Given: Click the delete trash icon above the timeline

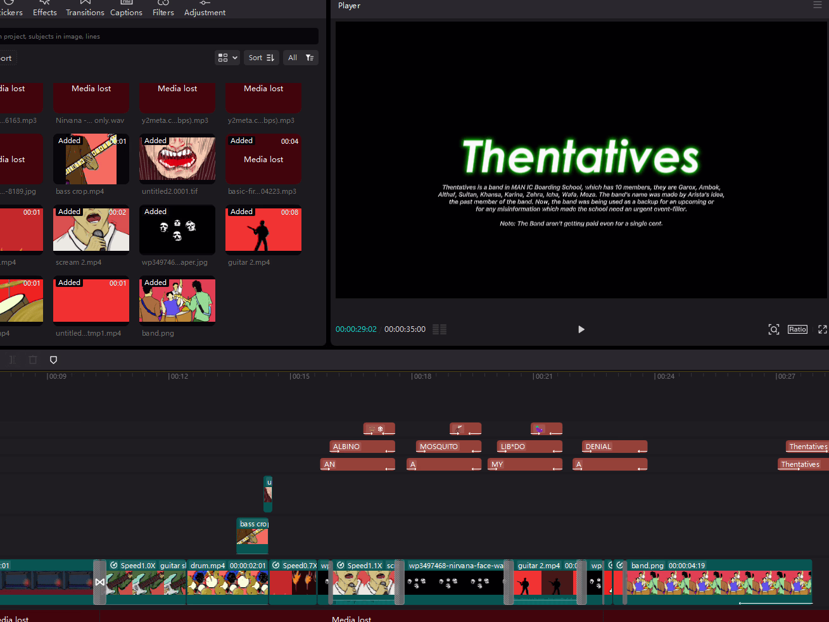Looking at the screenshot, I should pos(33,360).
